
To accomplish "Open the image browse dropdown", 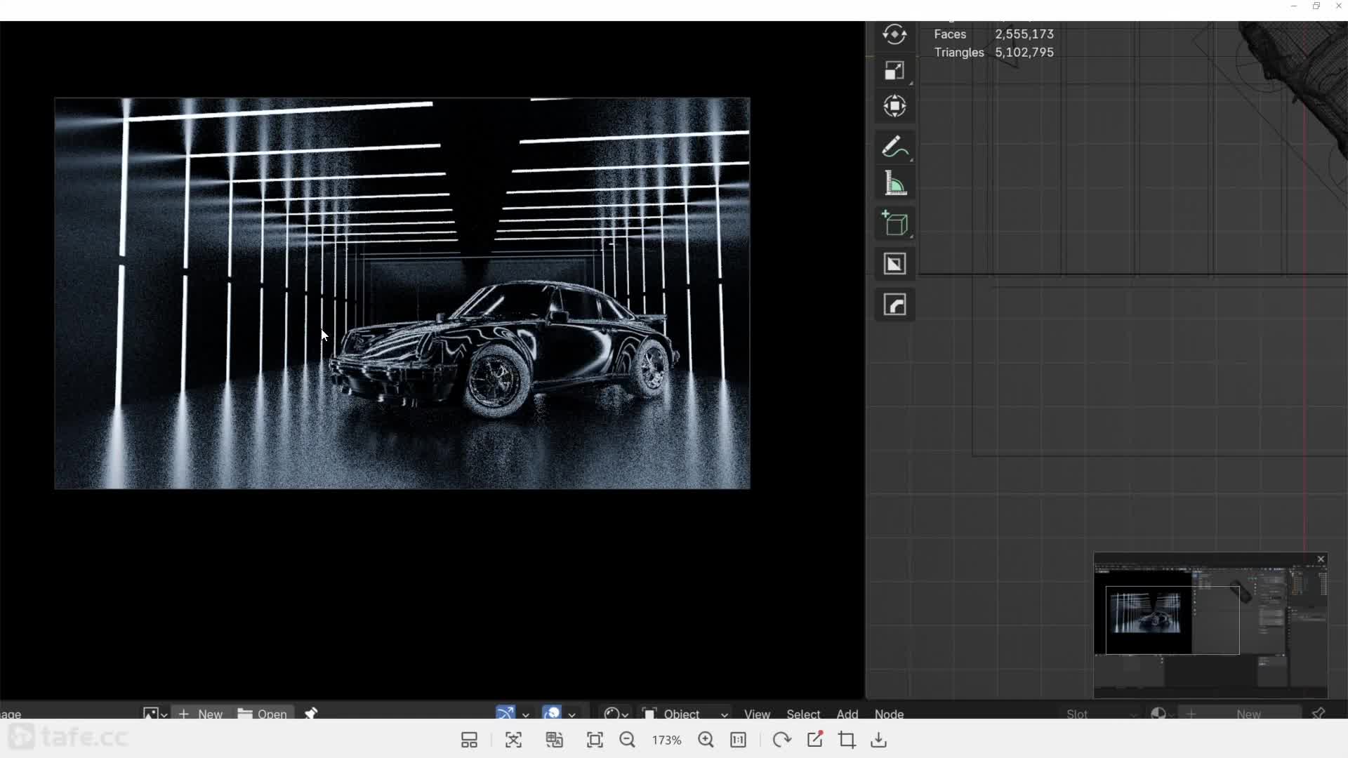I will (x=154, y=713).
